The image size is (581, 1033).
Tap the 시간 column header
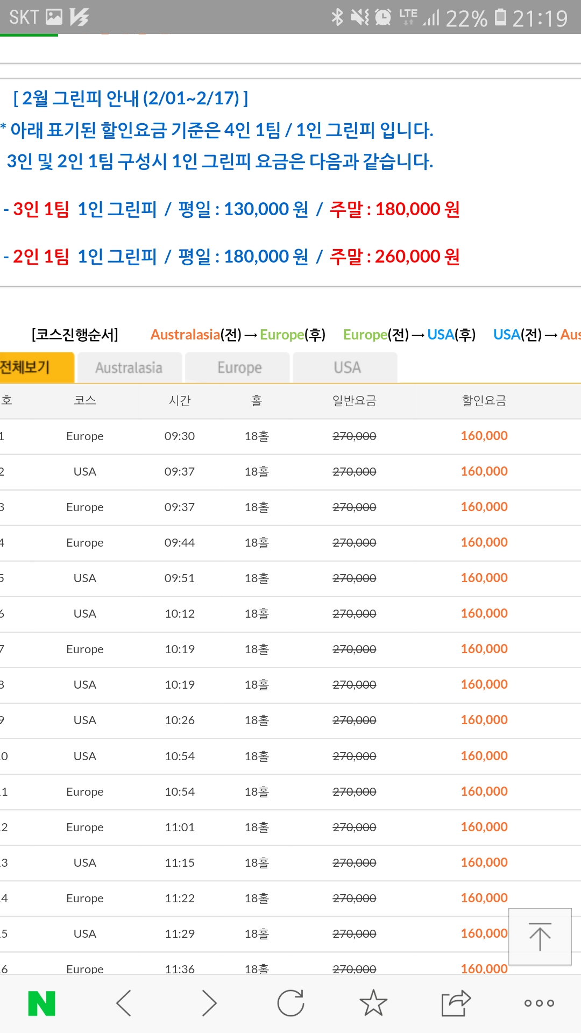pos(180,401)
